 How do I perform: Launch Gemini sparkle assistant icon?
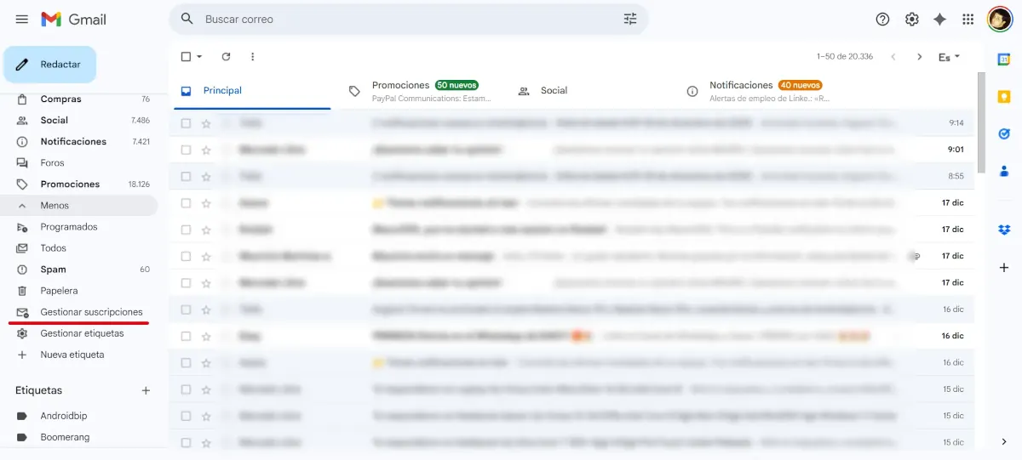click(940, 19)
